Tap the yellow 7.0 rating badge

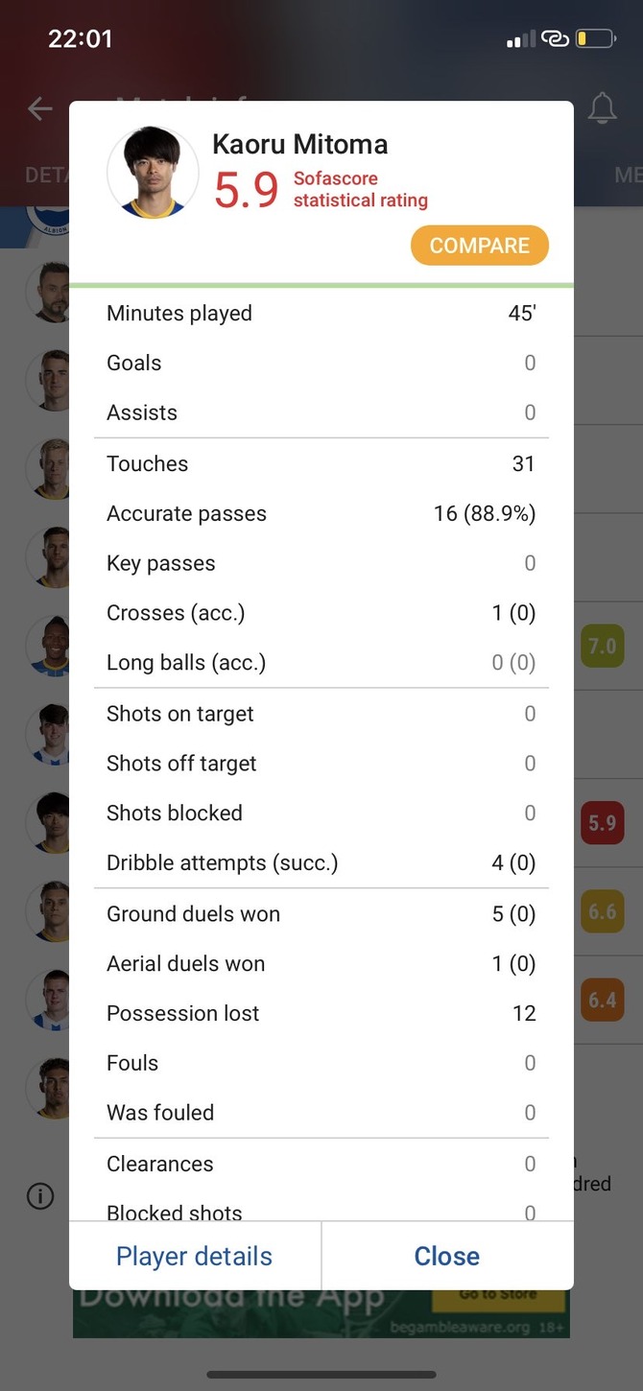pos(602,647)
